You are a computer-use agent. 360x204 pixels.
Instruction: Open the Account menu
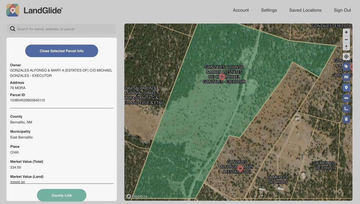pyautogui.click(x=241, y=10)
